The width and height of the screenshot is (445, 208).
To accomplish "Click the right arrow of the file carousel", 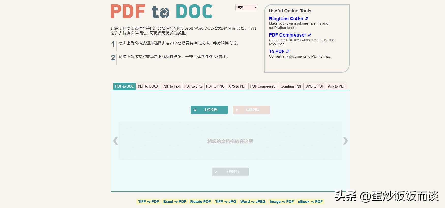I will point(345,141).
